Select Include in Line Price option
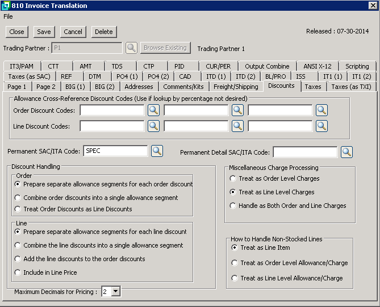Screen dimensions: 380x307 pyautogui.click(x=18, y=272)
